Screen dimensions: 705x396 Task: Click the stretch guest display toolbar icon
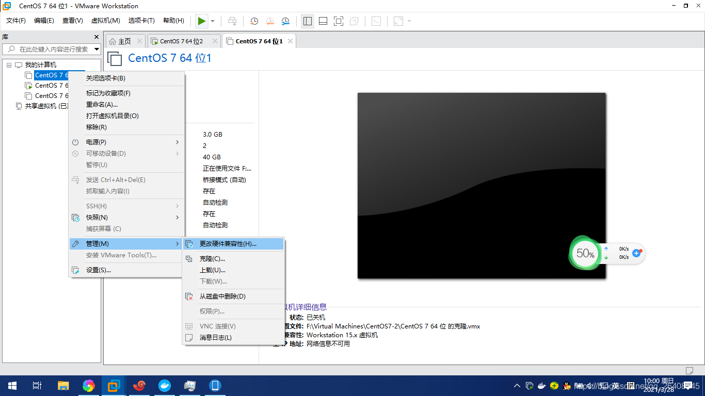click(x=398, y=21)
